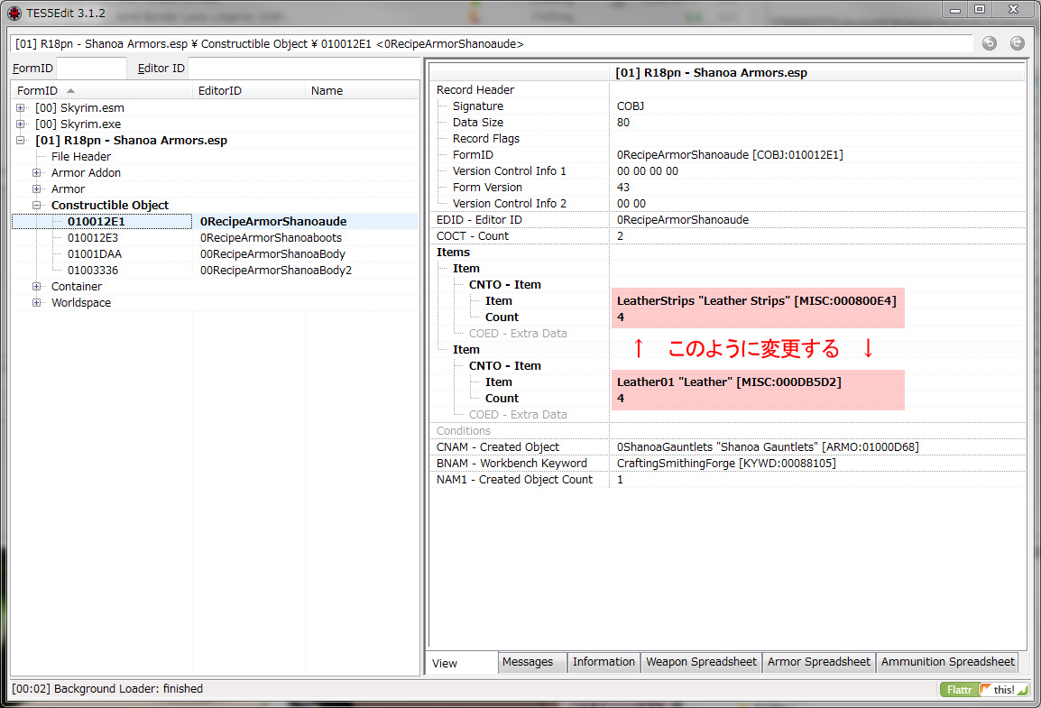Sort by the FormID column header

click(x=102, y=91)
